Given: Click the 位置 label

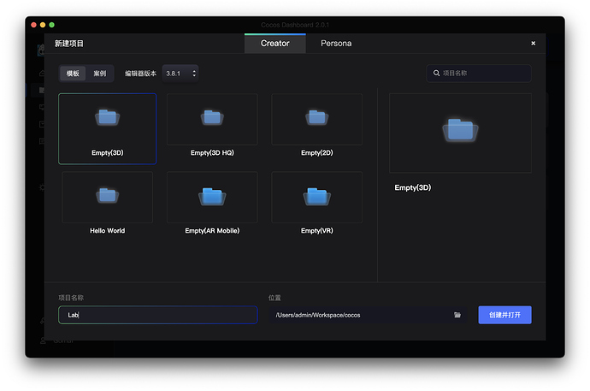Looking at the screenshot, I should (x=274, y=298).
